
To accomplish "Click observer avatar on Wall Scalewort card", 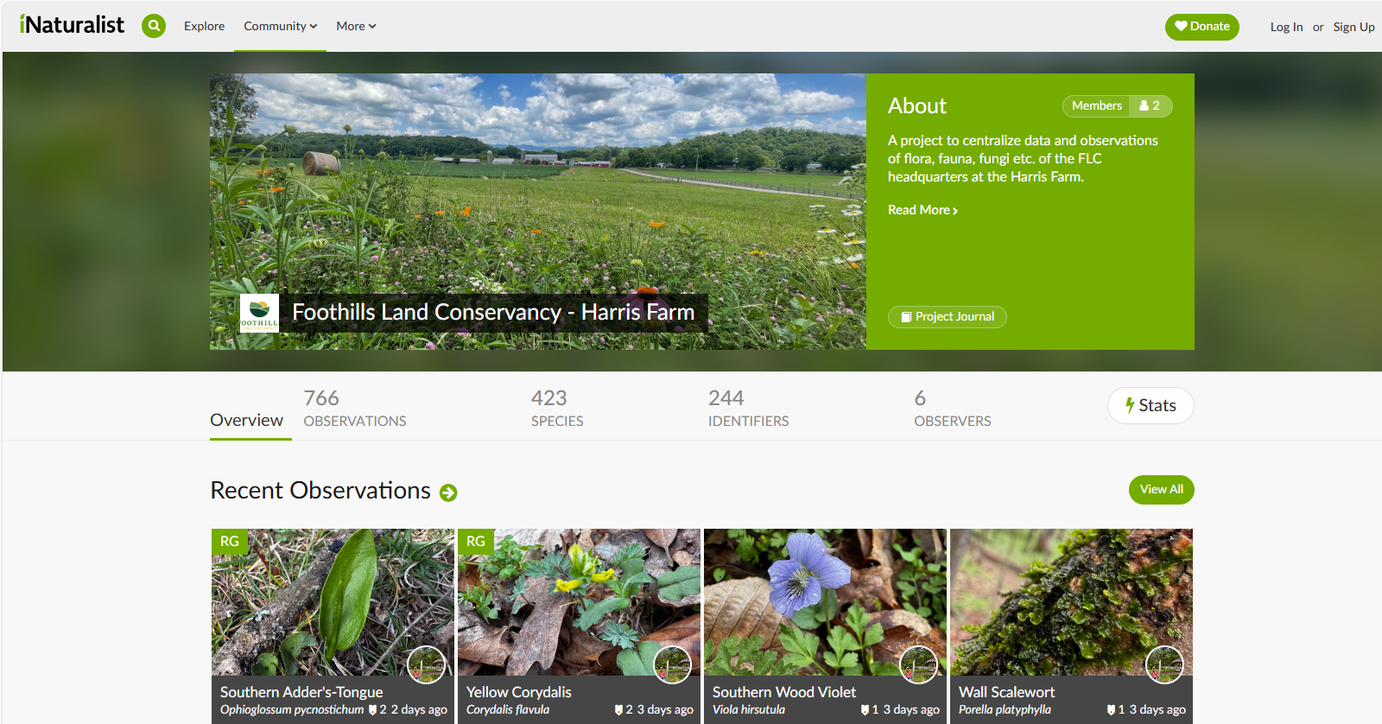I will tap(1164, 664).
